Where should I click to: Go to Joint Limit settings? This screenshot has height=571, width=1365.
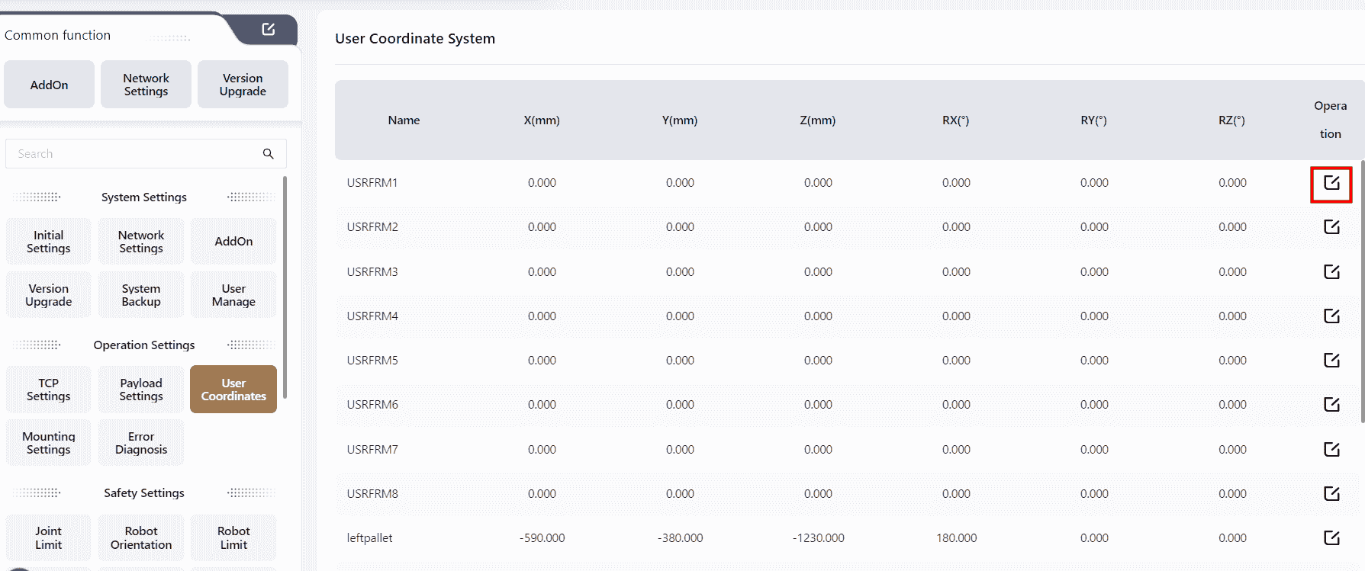48,537
